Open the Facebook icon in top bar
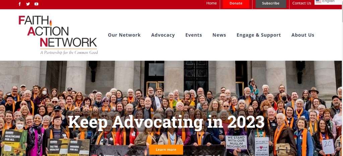 pyautogui.click(x=20, y=4)
